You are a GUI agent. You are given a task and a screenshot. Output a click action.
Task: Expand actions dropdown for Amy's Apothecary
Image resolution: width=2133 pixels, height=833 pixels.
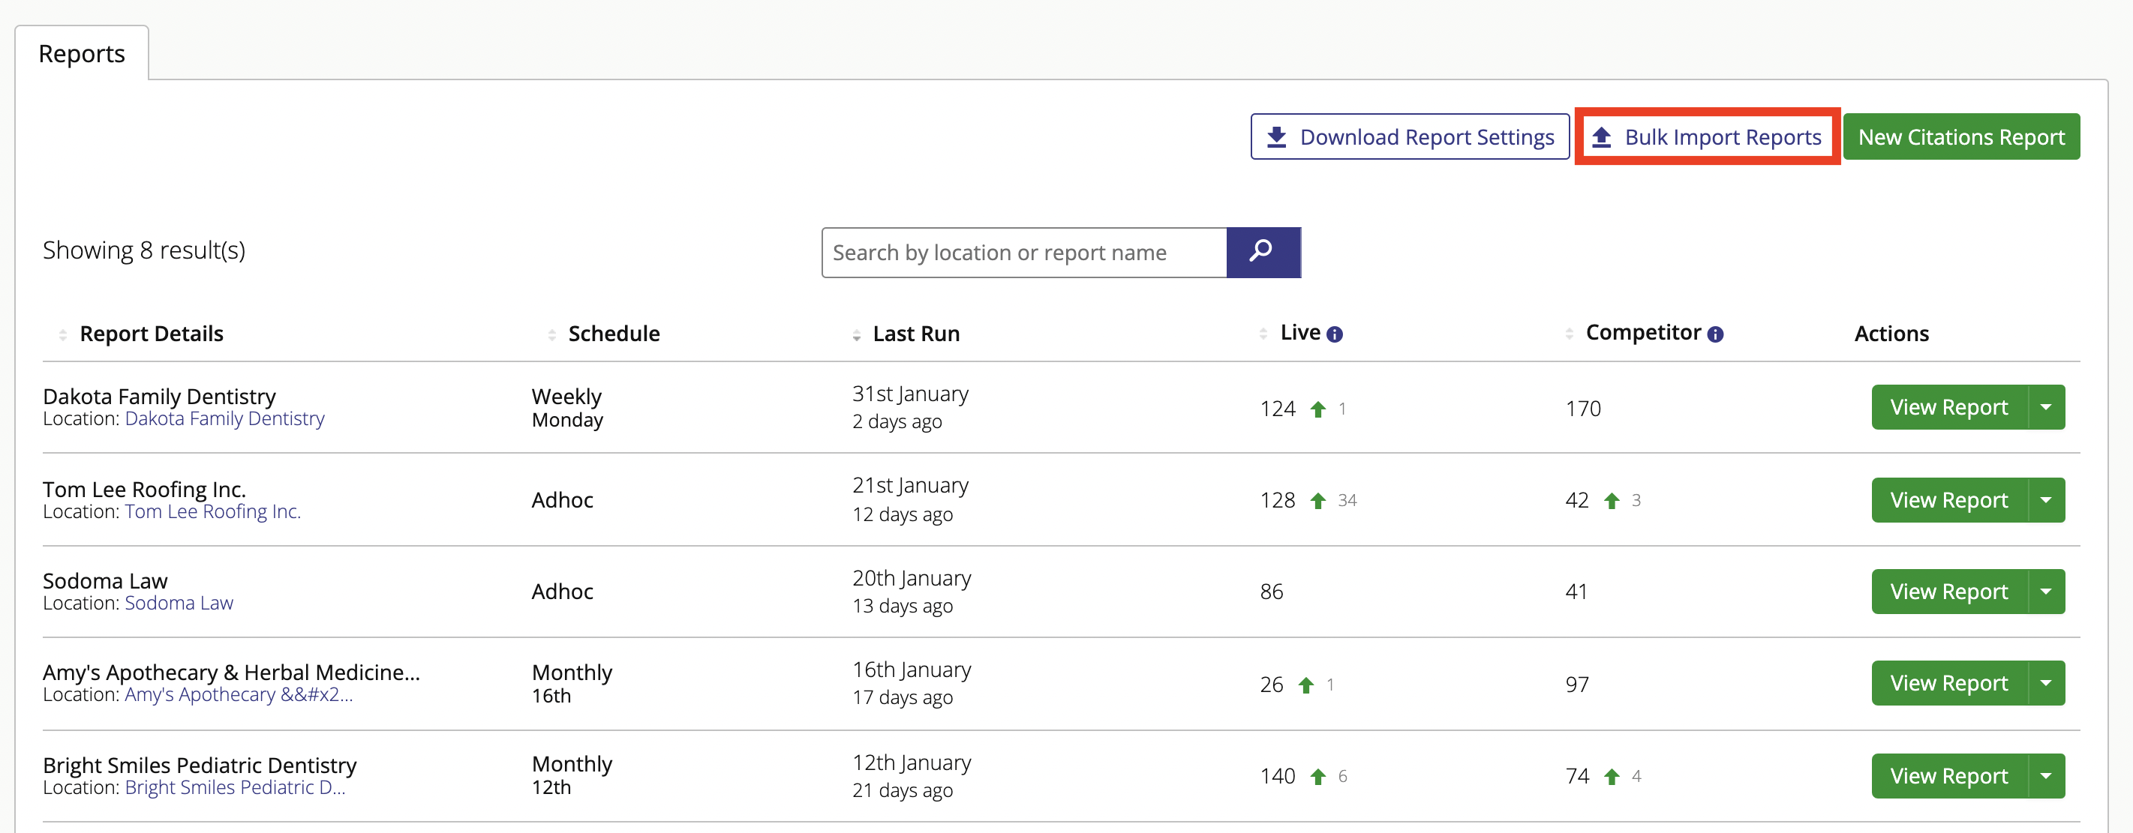pos(2046,682)
